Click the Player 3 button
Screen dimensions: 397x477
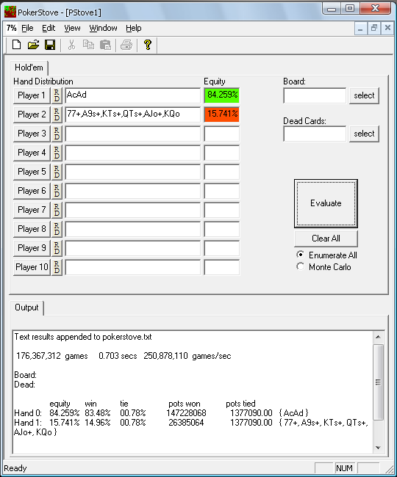(x=32, y=134)
